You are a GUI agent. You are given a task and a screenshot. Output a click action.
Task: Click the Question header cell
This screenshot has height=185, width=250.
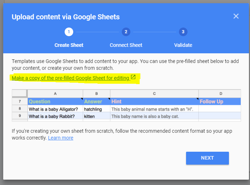(x=55, y=102)
